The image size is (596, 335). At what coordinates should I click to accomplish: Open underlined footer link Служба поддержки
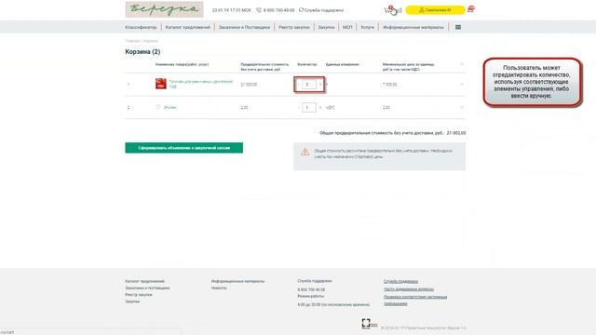click(400, 281)
